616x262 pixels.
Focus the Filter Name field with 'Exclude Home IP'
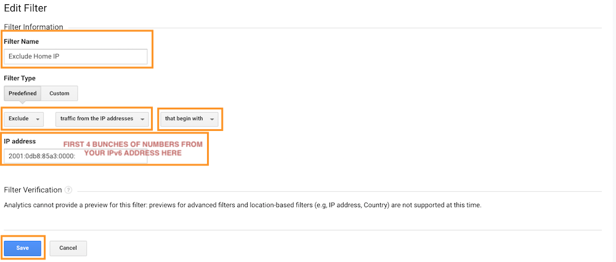pyautogui.click(x=75, y=57)
